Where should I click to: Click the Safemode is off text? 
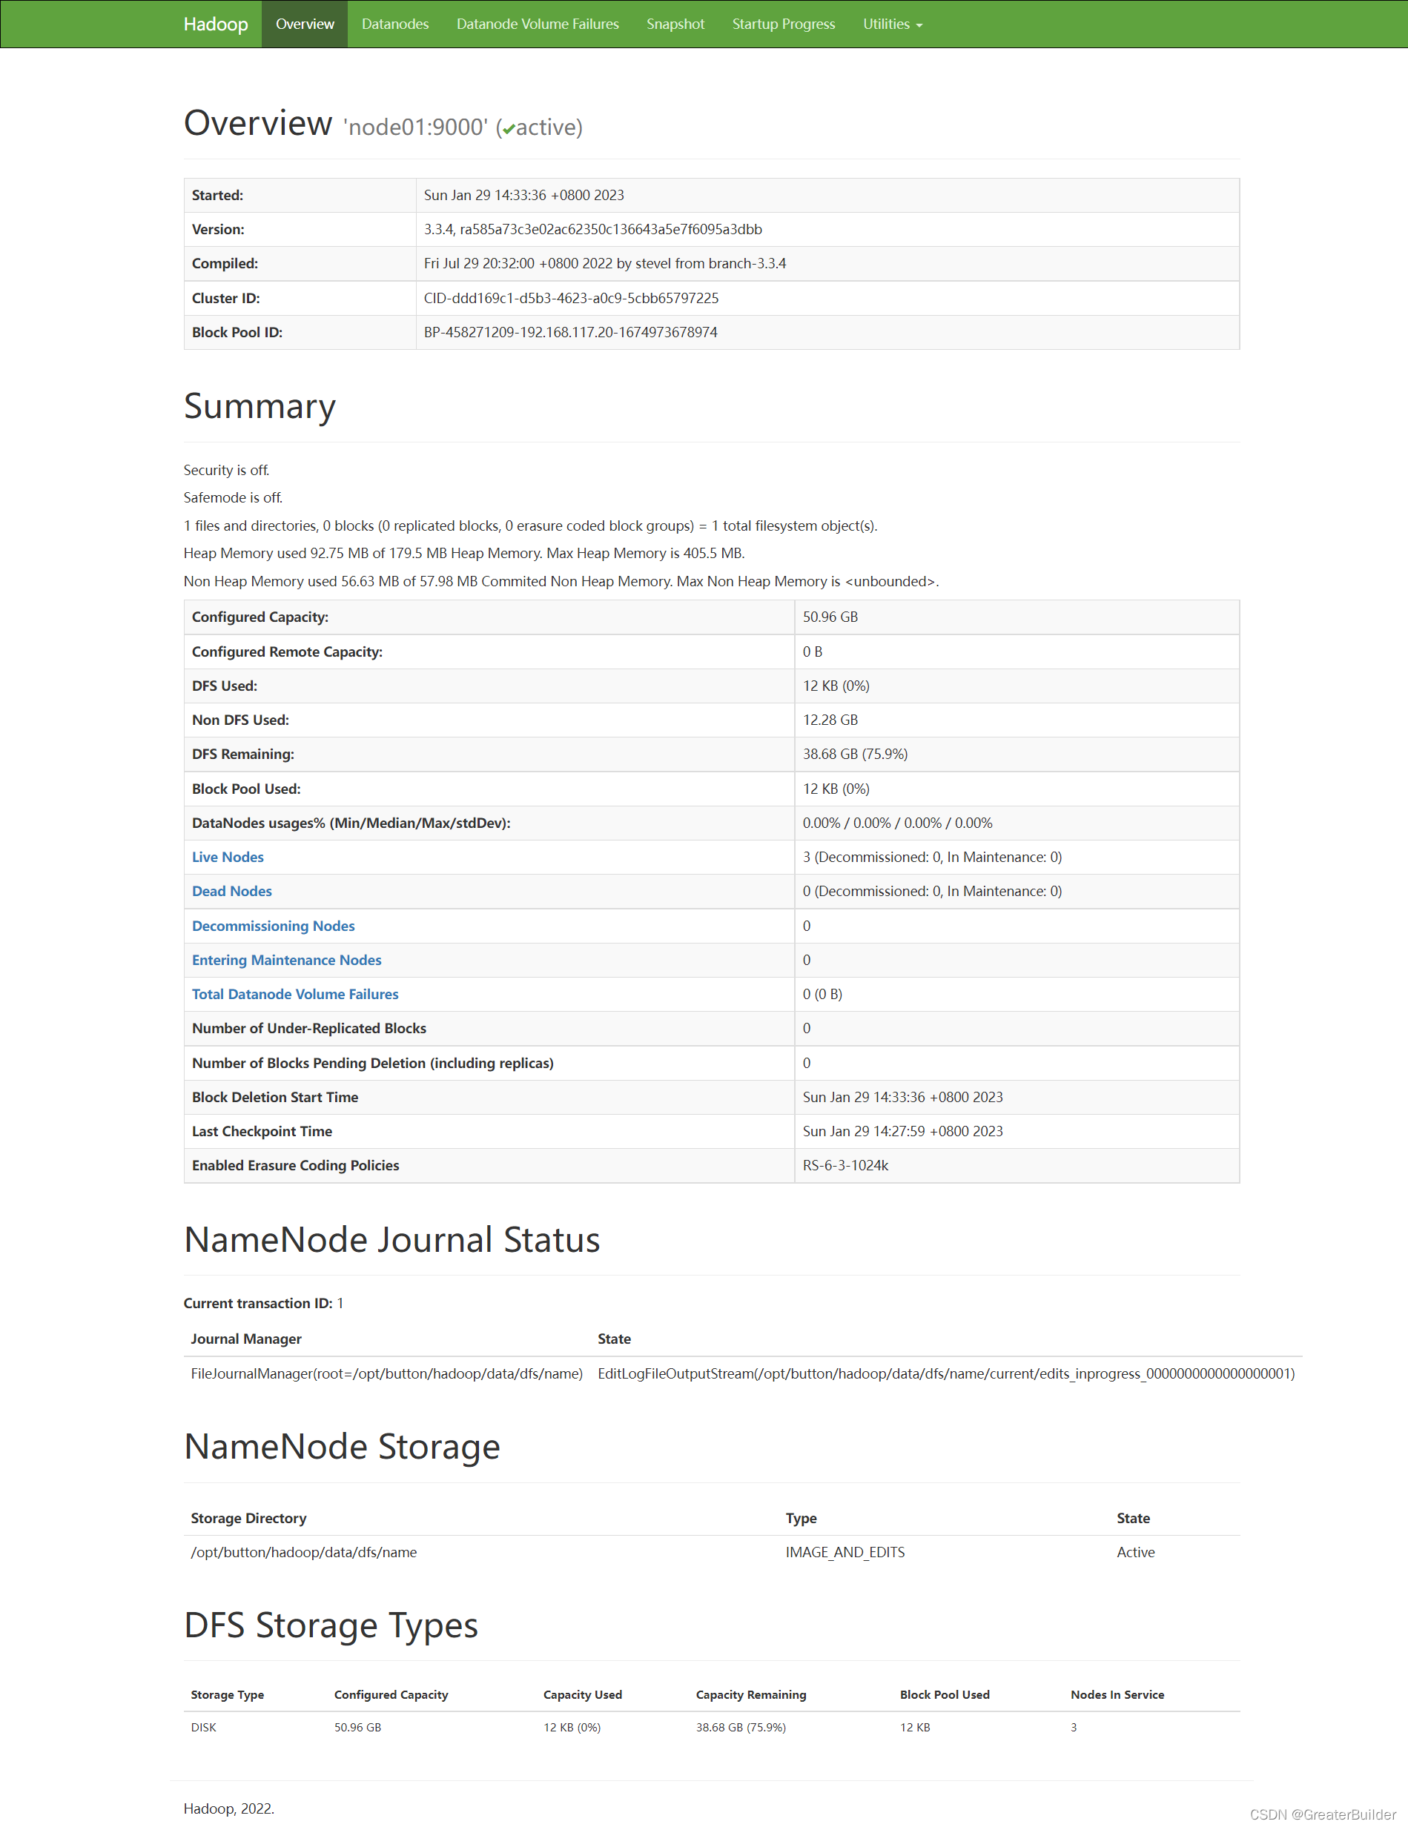pyautogui.click(x=233, y=498)
